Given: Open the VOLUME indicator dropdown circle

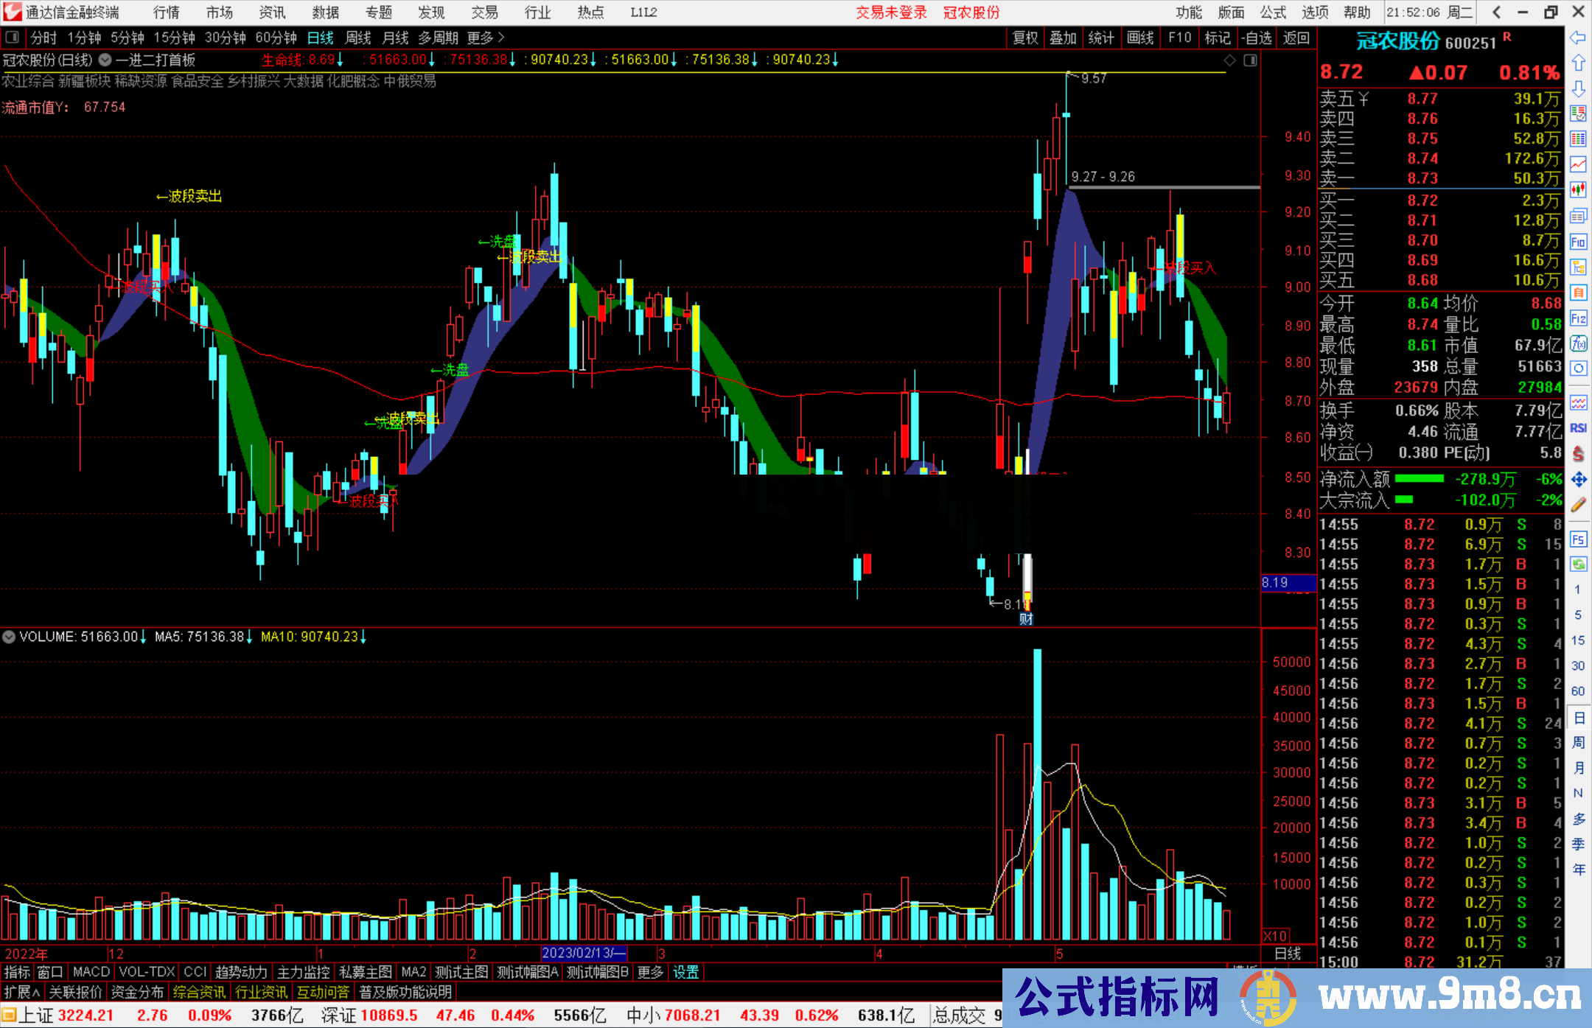Looking at the screenshot, I should [9, 637].
